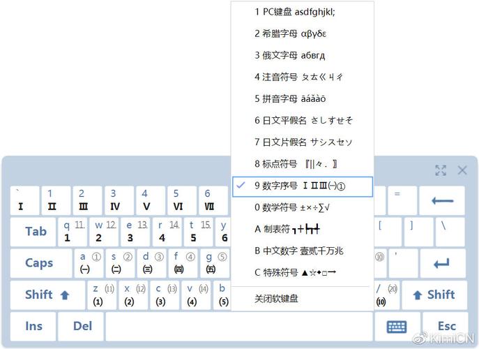Choose 2 希腊字母 layout
This screenshot has width=479, height=349.
click(x=303, y=34)
